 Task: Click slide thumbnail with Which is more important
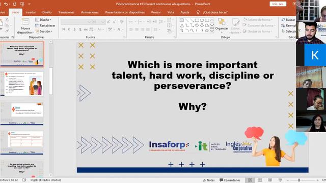[x=22, y=54]
